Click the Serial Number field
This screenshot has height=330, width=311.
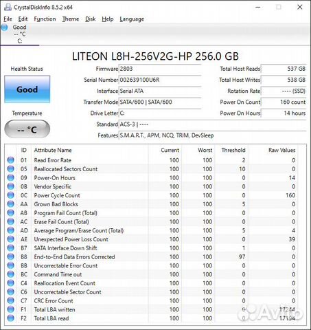160,80
